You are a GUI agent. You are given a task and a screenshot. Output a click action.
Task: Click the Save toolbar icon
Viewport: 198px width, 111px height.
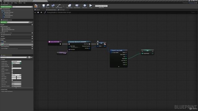point(44,6)
